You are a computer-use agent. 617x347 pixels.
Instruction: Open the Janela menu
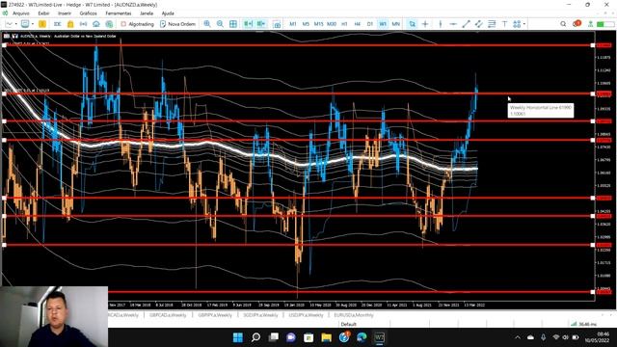147,13
